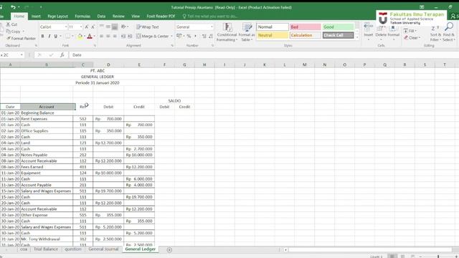The width and height of the screenshot is (459, 258).
Task: Click Merge & Center button
Action: tap(153, 36)
